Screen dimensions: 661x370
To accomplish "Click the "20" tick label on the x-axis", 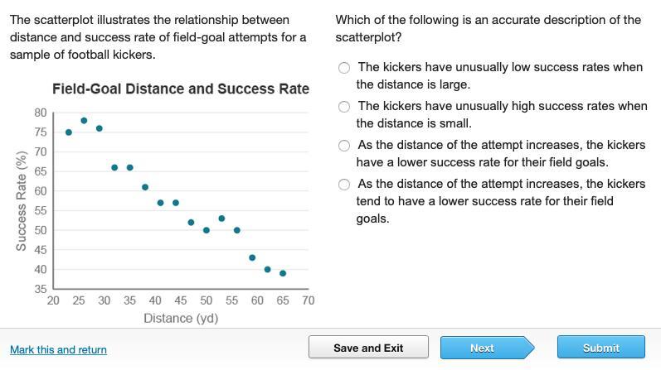I will [53, 300].
